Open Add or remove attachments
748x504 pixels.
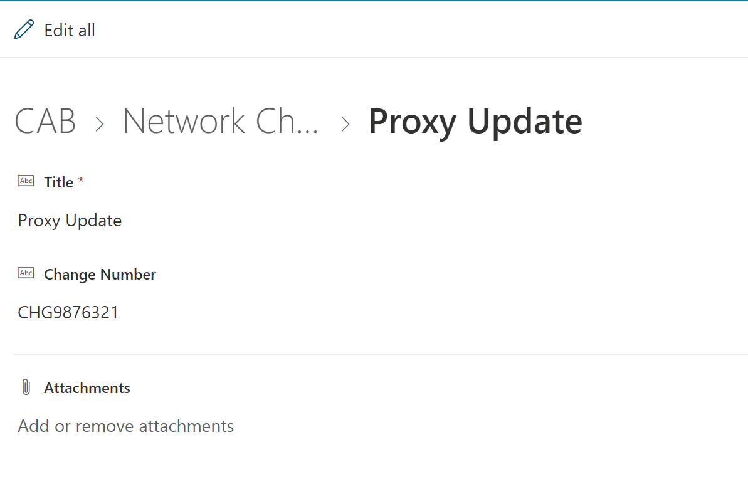126,426
